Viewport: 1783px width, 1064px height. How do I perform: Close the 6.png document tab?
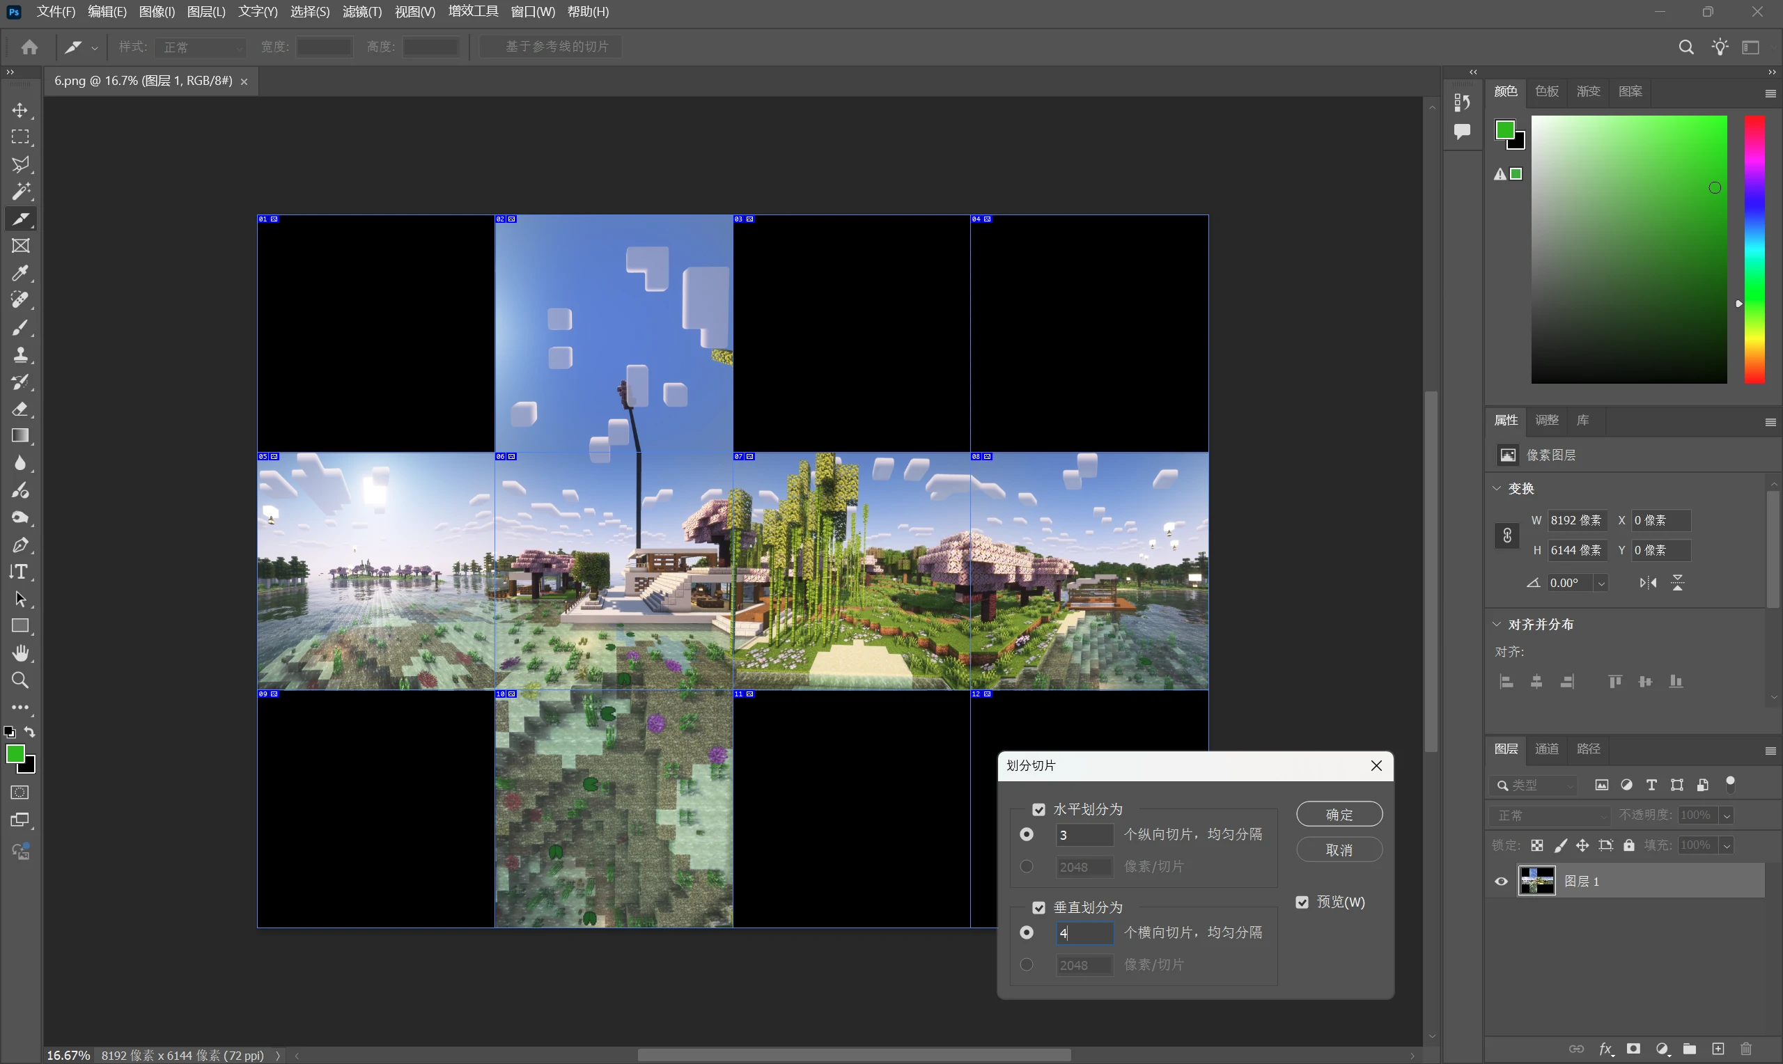pos(244,81)
